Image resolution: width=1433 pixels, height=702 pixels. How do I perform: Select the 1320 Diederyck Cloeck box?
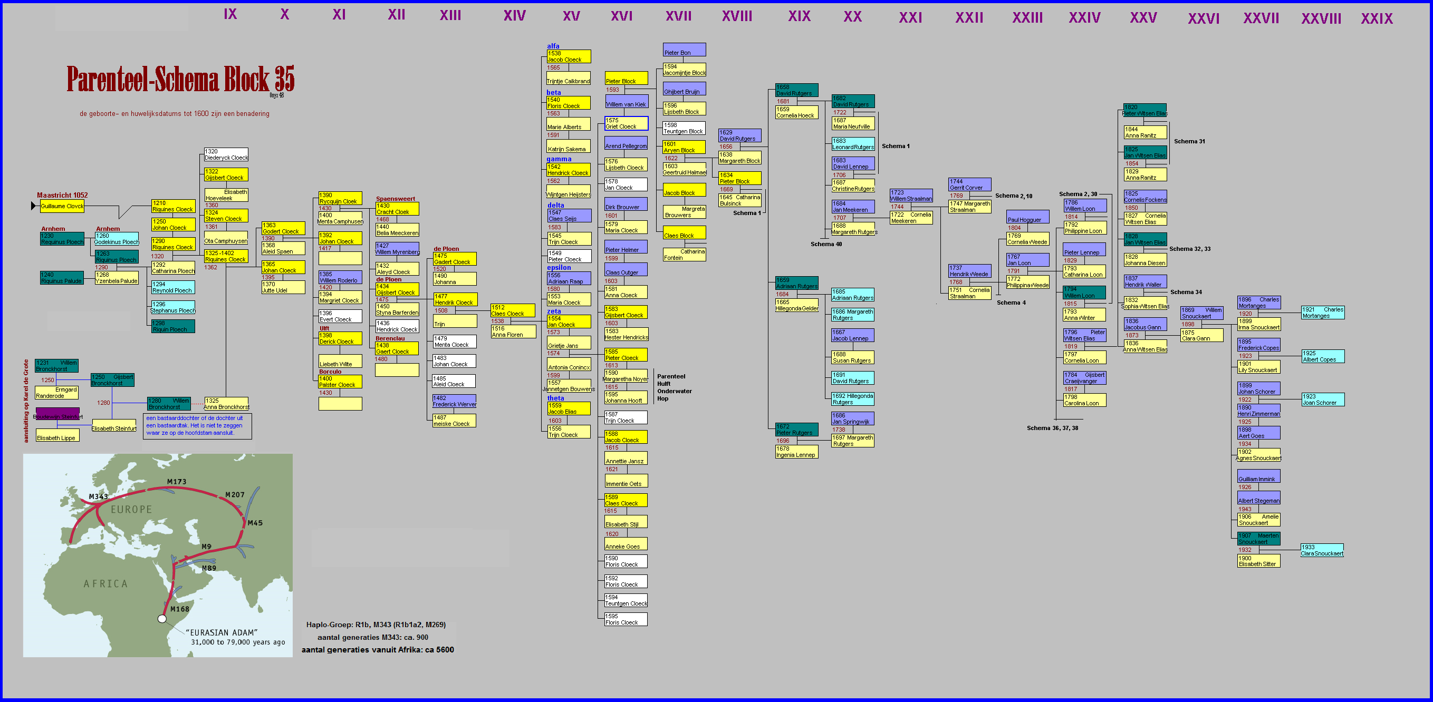(226, 154)
